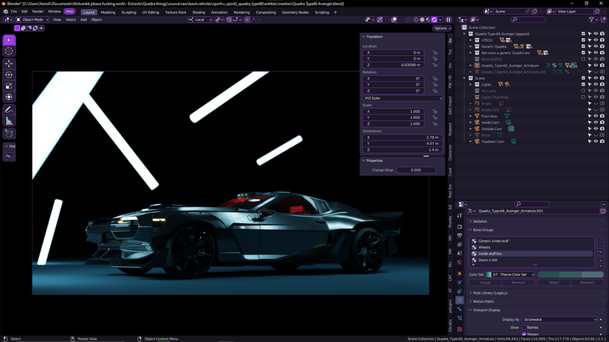Open the Bone Constraints properties tab
609x342 pixels.
pos(460,318)
